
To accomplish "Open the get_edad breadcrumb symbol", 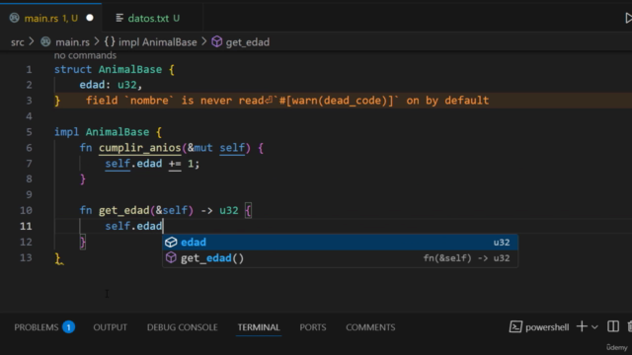I will (x=248, y=41).
